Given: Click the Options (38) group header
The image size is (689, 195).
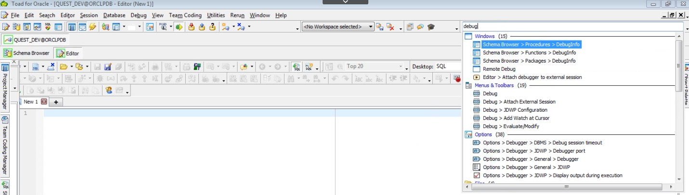Looking at the screenshot, I should [490, 134].
